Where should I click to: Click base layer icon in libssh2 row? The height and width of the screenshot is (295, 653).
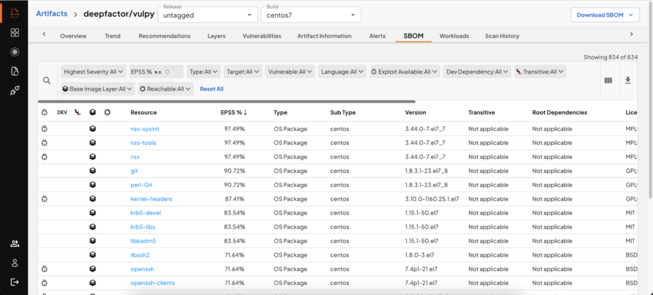tap(92, 255)
